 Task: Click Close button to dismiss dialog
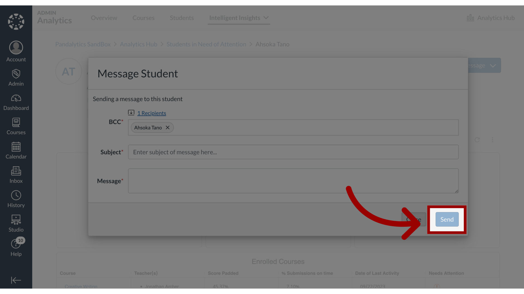(x=413, y=219)
